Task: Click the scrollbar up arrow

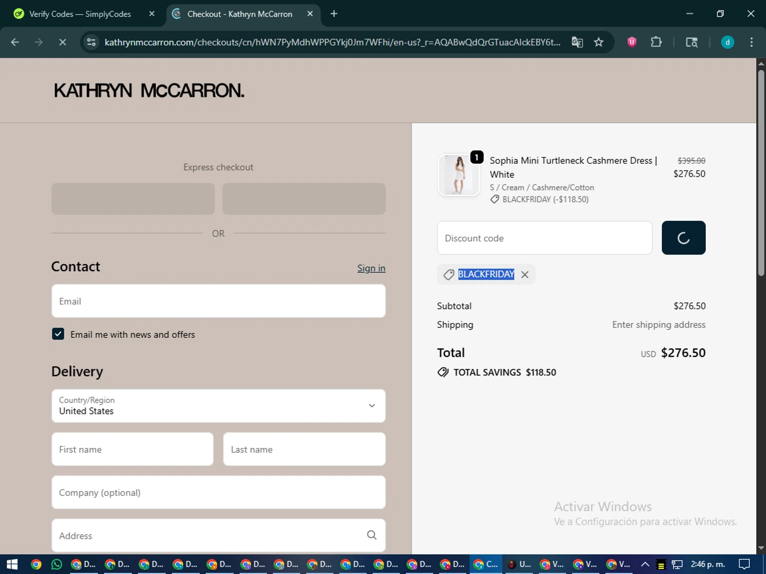Action: point(761,63)
